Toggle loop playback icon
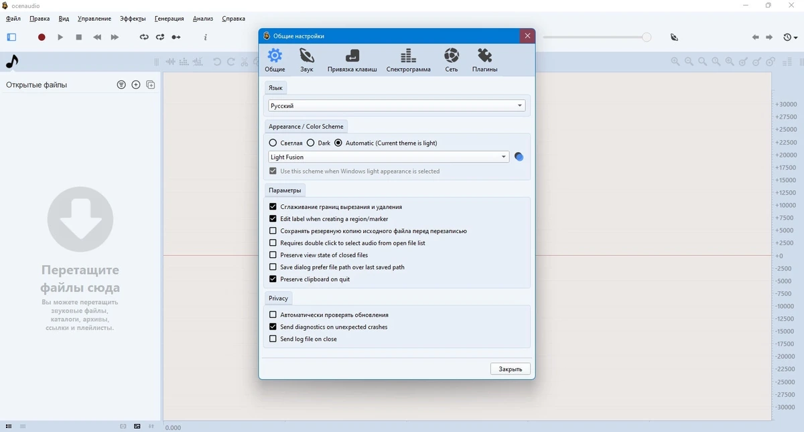 coord(144,38)
